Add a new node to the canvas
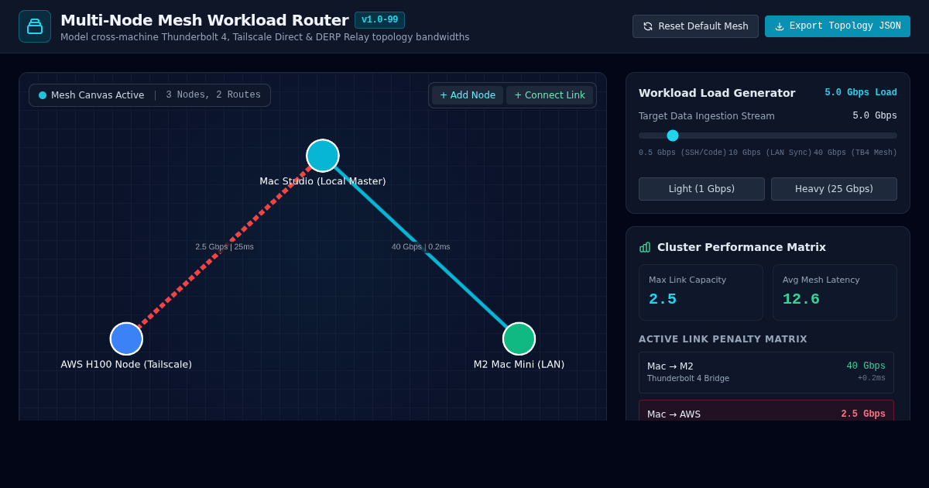 [468, 95]
